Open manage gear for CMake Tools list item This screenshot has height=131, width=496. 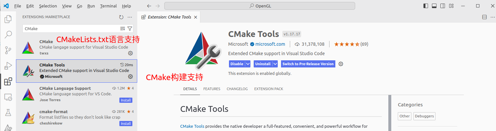pos(130,77)
